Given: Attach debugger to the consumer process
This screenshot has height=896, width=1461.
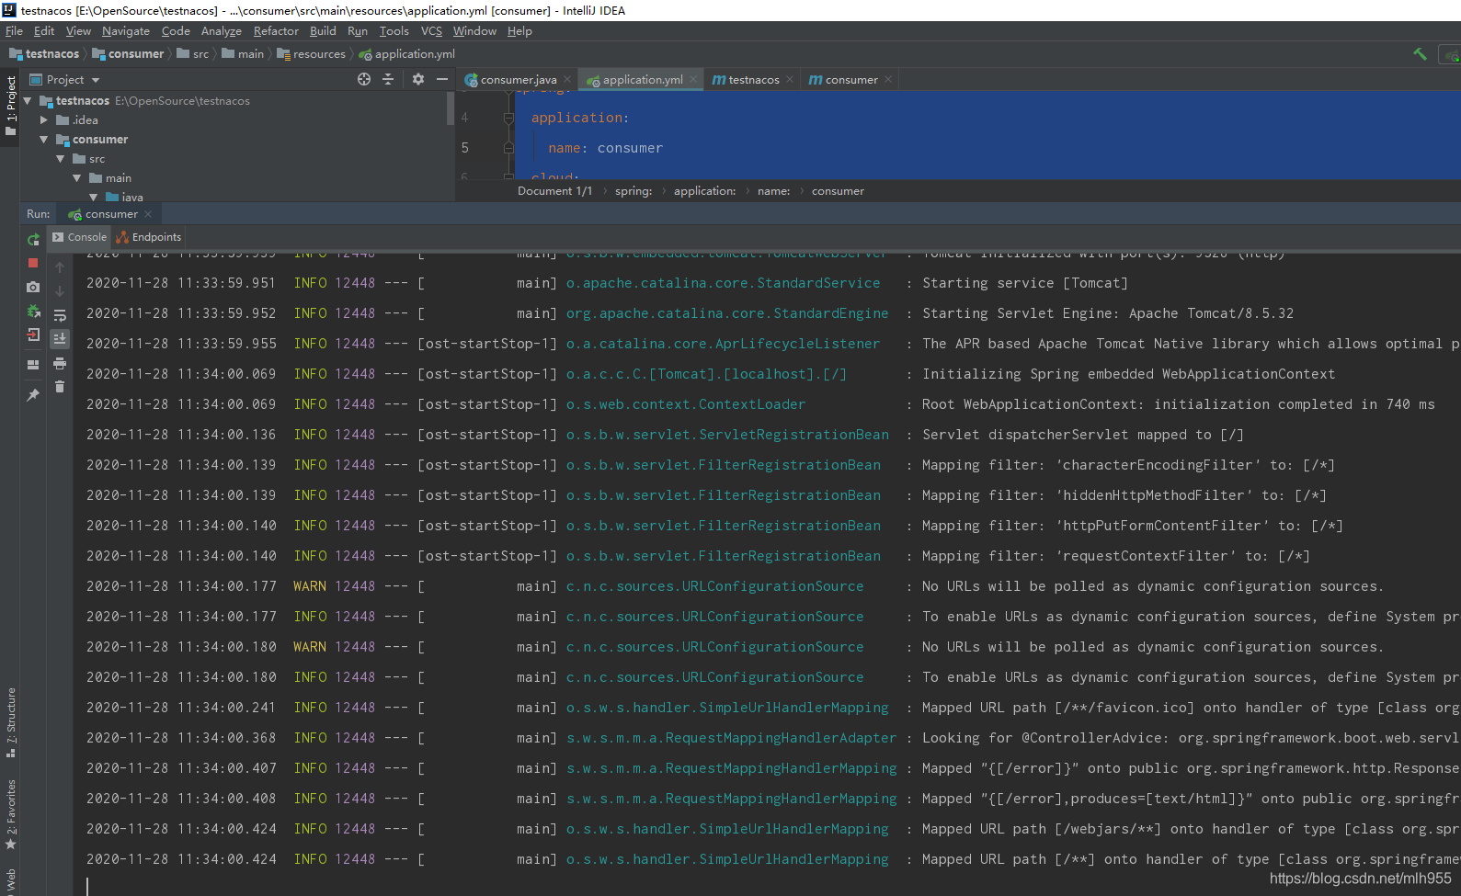Looking at the screenshot, I should [x=33, y=312].
